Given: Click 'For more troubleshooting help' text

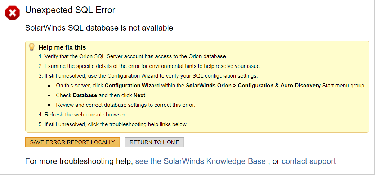Looking at the screenshot, I should (79, 161).
